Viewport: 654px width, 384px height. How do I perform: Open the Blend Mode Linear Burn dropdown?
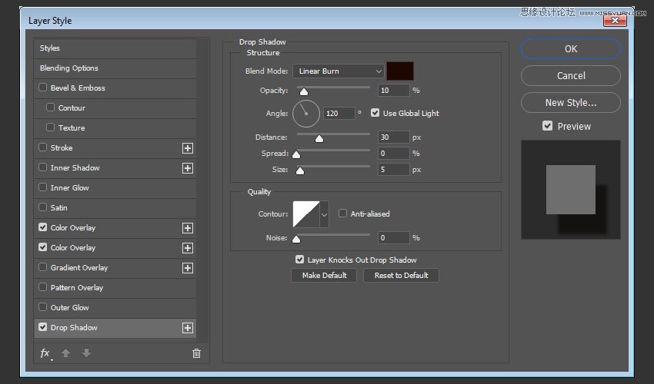click(338, 71)
